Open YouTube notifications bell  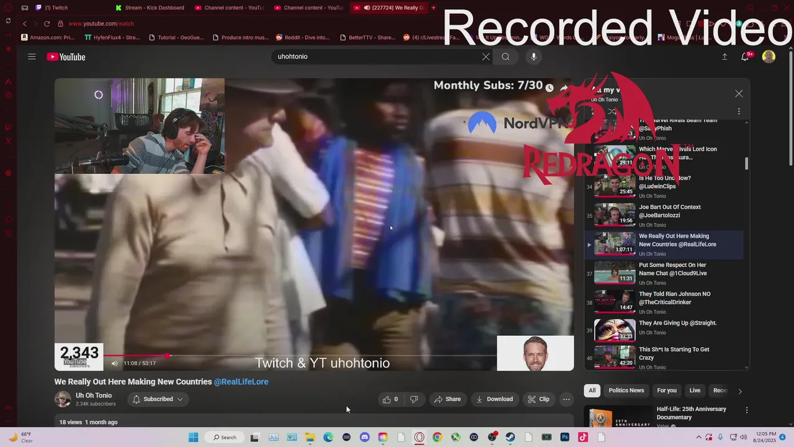pyautogui.click(x=746, y=56)
